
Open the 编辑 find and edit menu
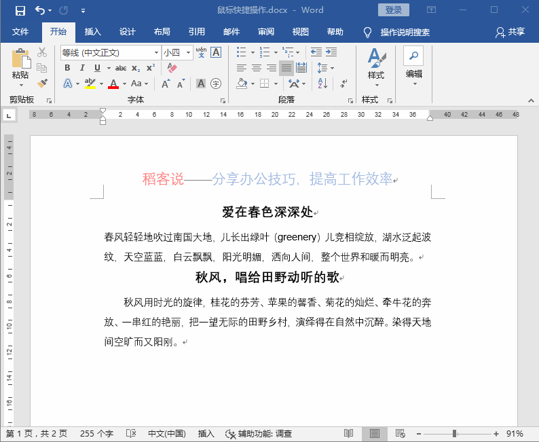tap(414, 67)
